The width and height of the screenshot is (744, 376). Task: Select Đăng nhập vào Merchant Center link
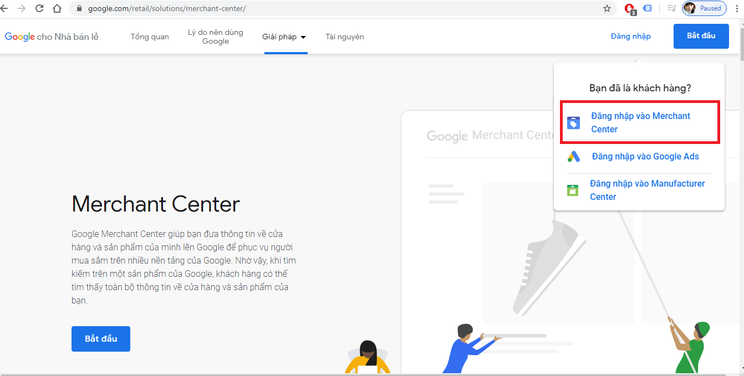point(641,122)
